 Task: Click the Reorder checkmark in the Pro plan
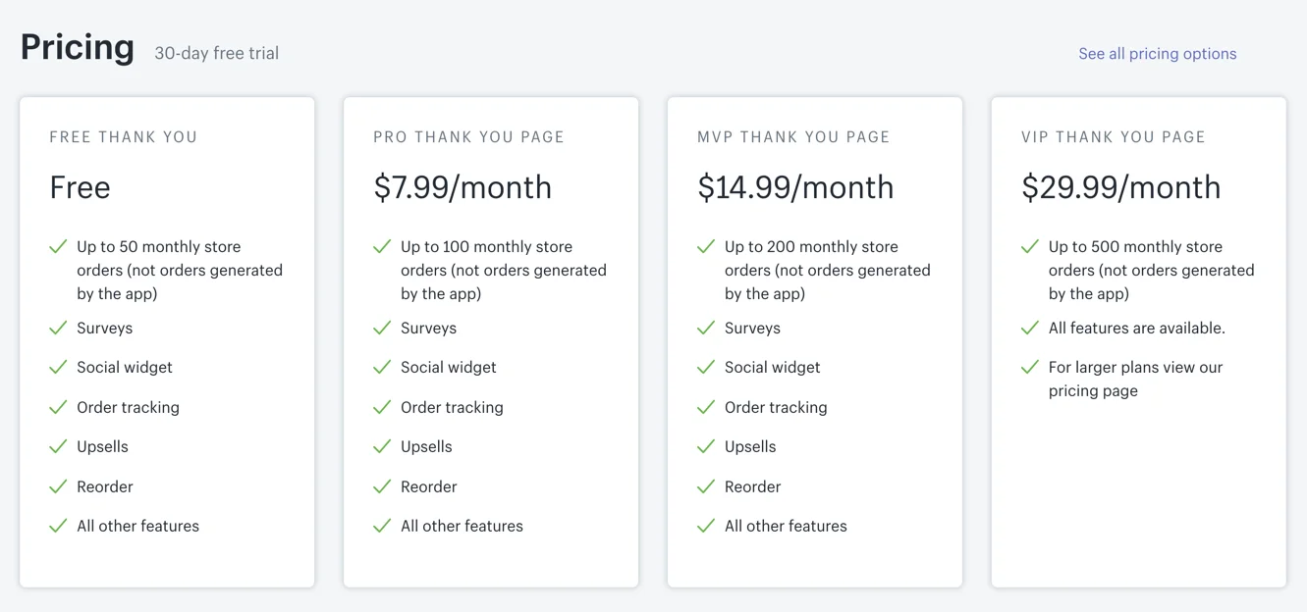(382, 486)
